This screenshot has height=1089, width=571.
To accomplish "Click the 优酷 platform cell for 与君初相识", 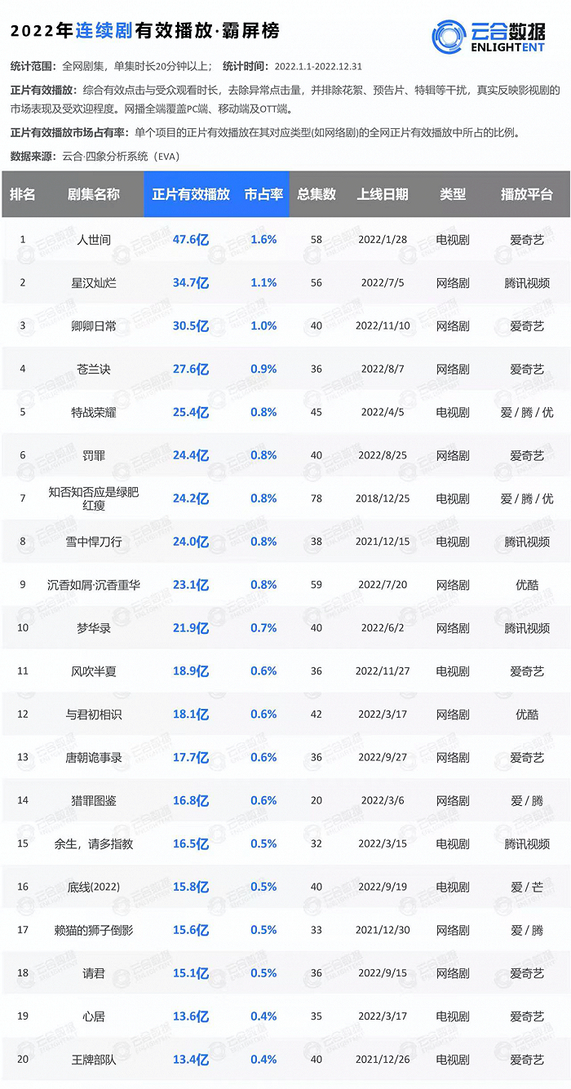I will click(x=527, y=715).
